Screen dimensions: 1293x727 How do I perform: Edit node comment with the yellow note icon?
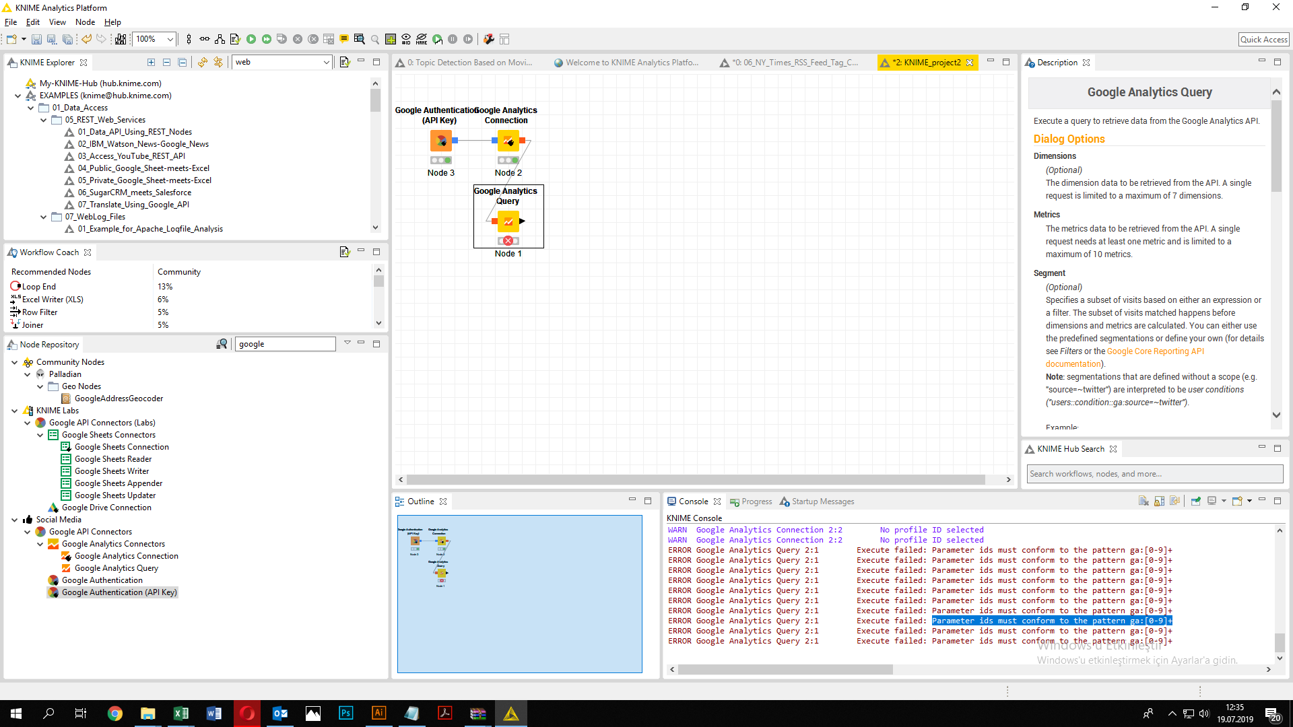click(x=344, y=39)
